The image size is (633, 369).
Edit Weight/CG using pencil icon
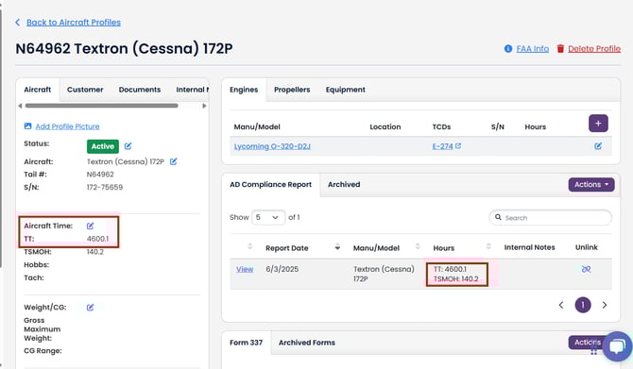click(91, 308)
